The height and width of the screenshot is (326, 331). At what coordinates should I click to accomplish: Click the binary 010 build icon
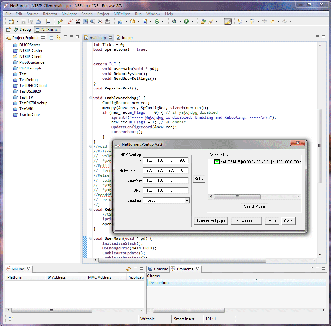tap(48, 22)
